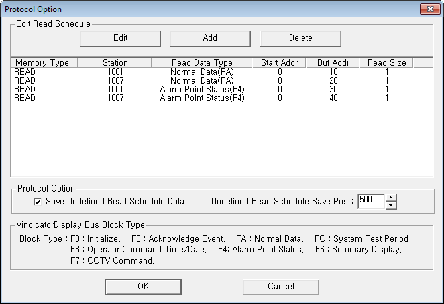Screen dimensions: 444x304
Task: Close the Protocol Option window
Action: point(430,9)
